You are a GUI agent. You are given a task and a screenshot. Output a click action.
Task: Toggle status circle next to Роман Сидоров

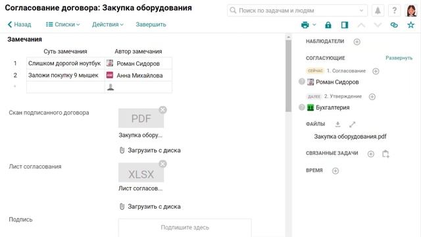coord(302,82)
